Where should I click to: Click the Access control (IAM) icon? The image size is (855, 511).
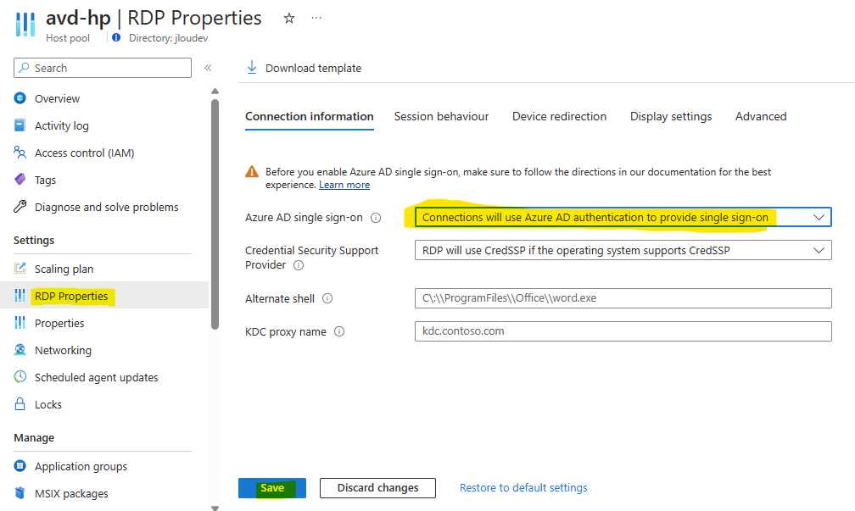[x=20, y=153]
